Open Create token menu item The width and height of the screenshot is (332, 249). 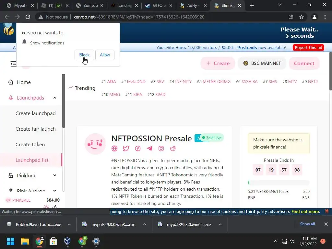(30, 144)
